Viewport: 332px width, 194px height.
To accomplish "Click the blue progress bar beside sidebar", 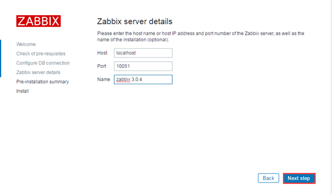I will click(x=1, y=59).
